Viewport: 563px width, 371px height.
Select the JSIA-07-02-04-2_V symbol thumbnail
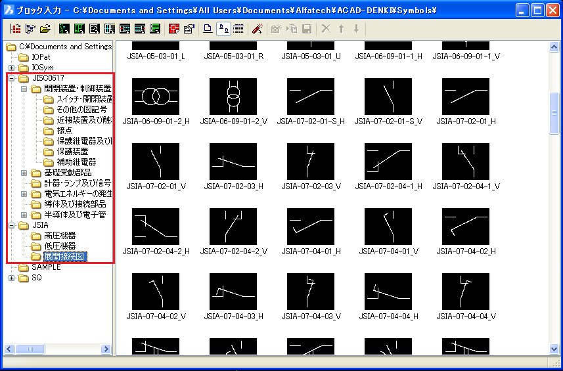tap(233, 227)
